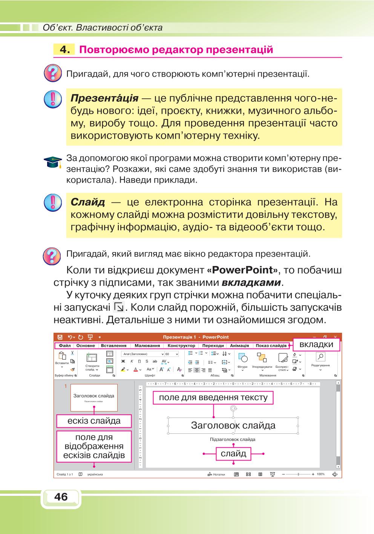
Task: Toggle Italic (К) formatting
Action: pyautogui.click(x=132, y=361)
